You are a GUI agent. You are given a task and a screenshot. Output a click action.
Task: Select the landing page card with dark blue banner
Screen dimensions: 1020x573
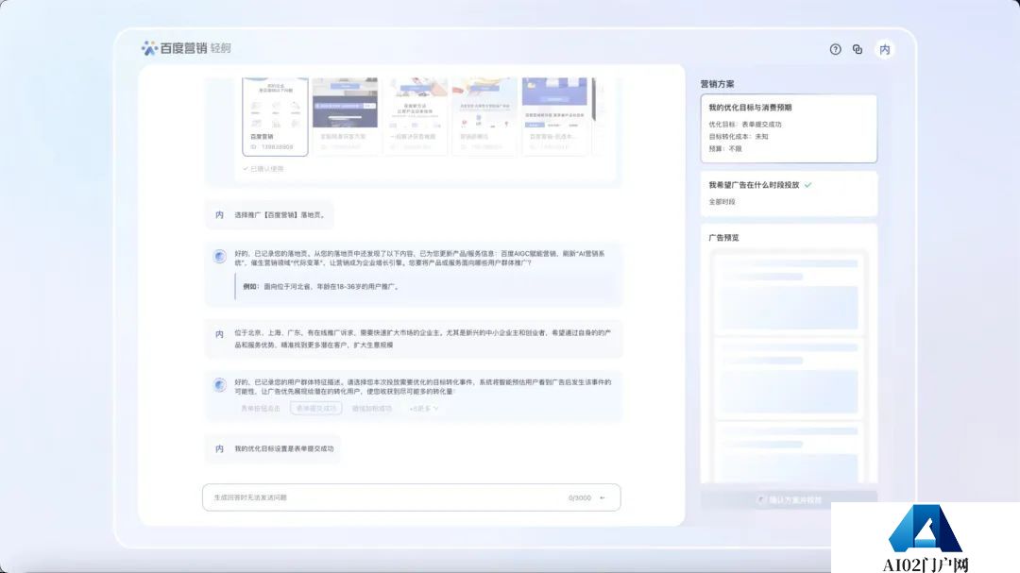tap(345, 116)
